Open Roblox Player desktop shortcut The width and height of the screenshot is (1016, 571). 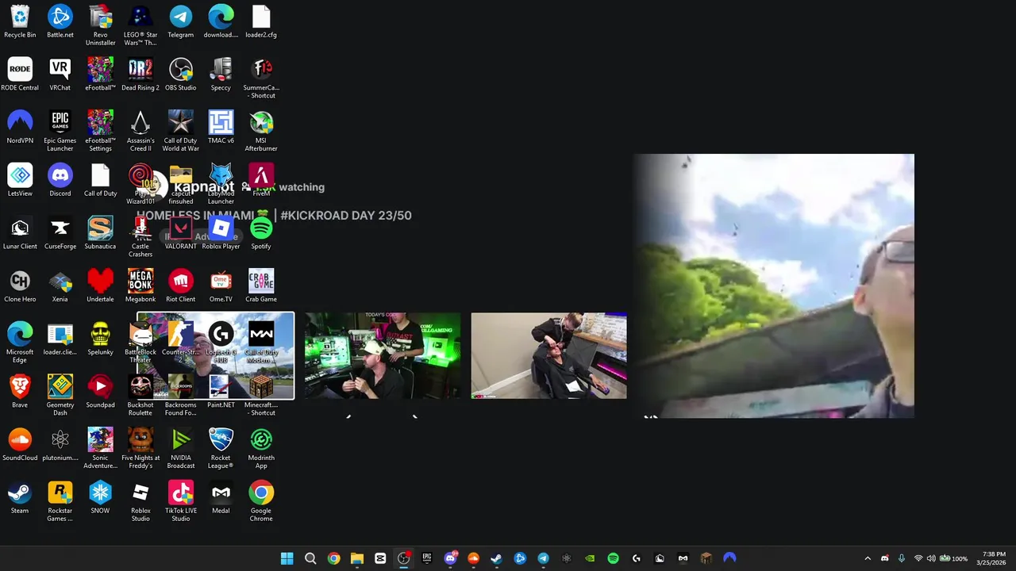(x=221, y=233)
